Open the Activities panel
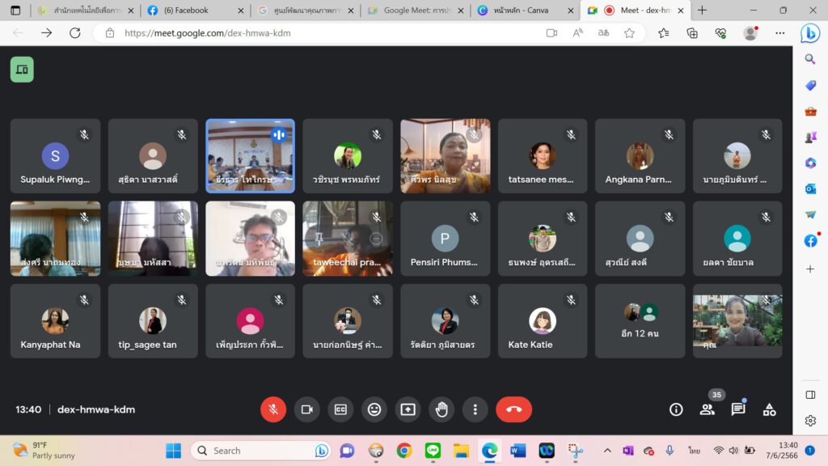 (x=769, y=409)
